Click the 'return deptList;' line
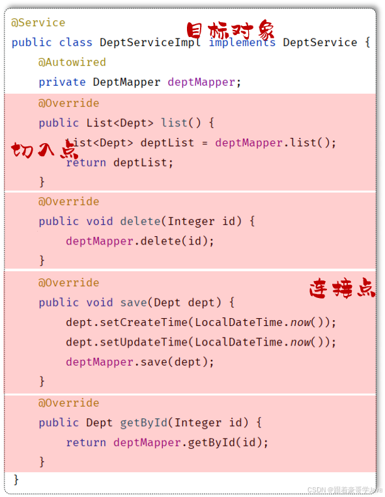 (x=120, y=163)
